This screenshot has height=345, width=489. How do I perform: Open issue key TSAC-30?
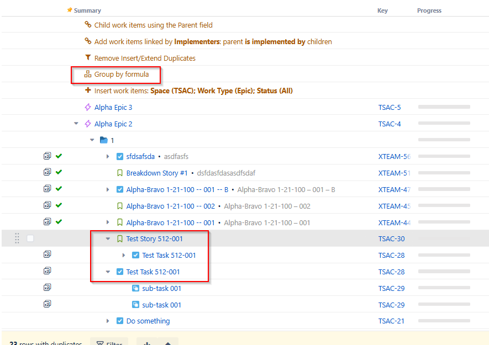click(x=391, y=238)
